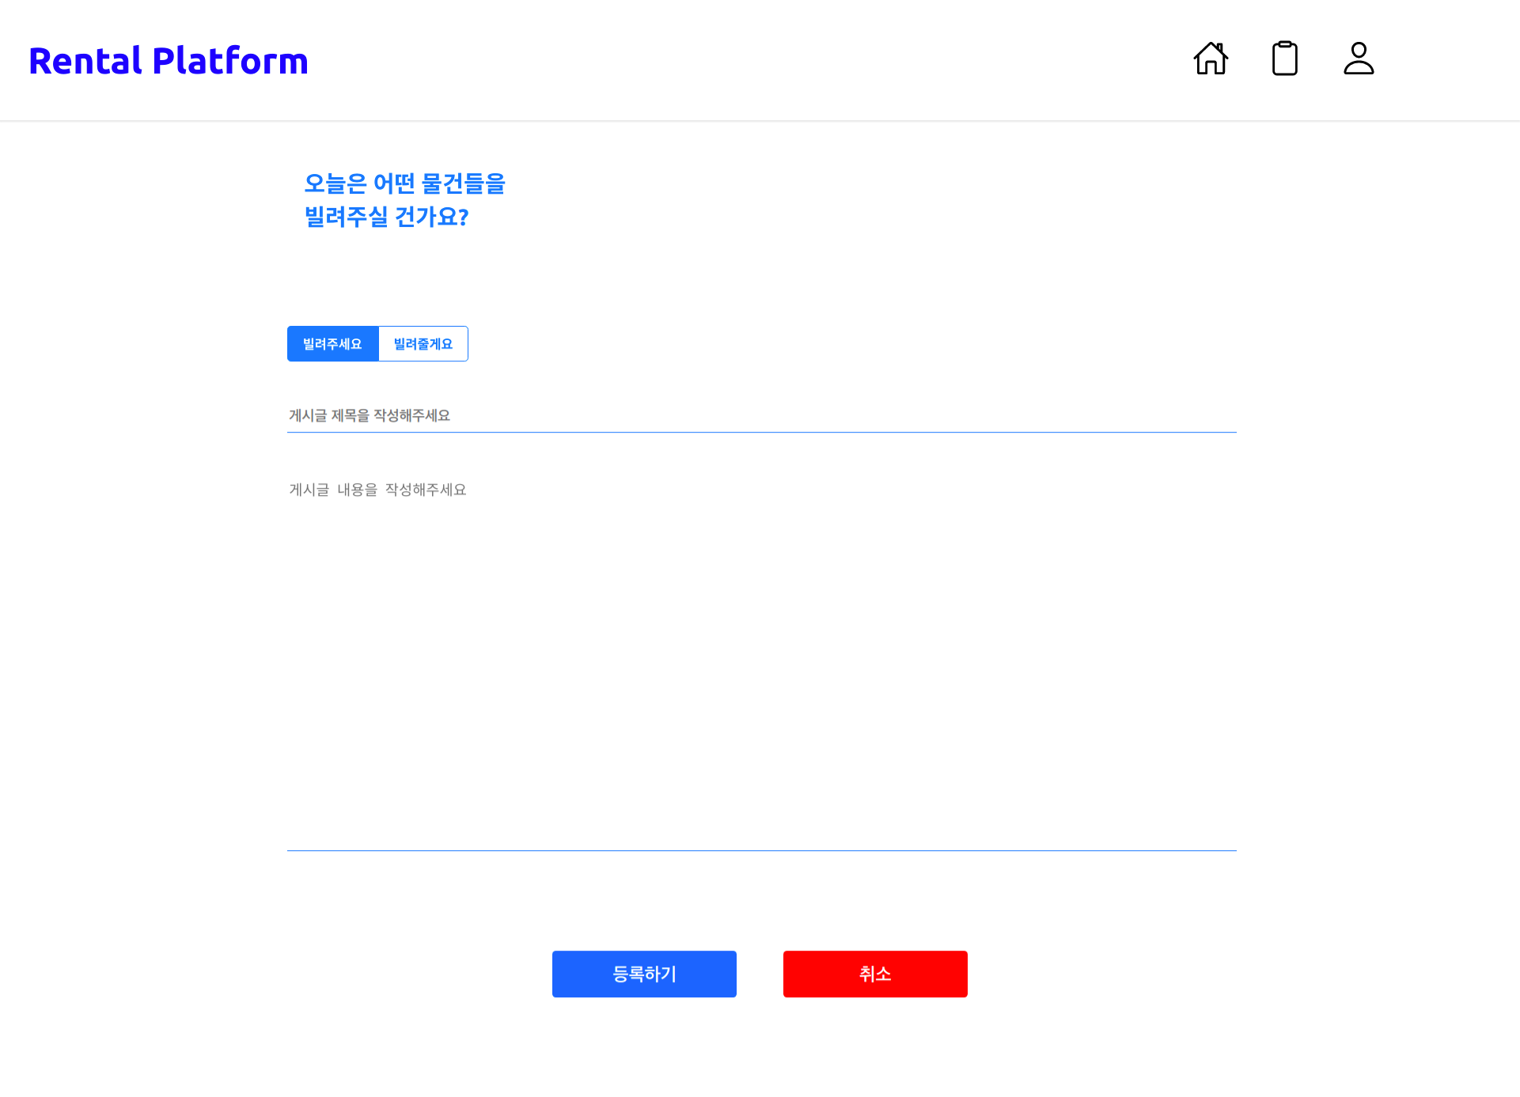The image size is (1520, 1097).
Task: Click the heading 오늘은 어떤 물건들을 text
Action: click(x=405, y=183)
